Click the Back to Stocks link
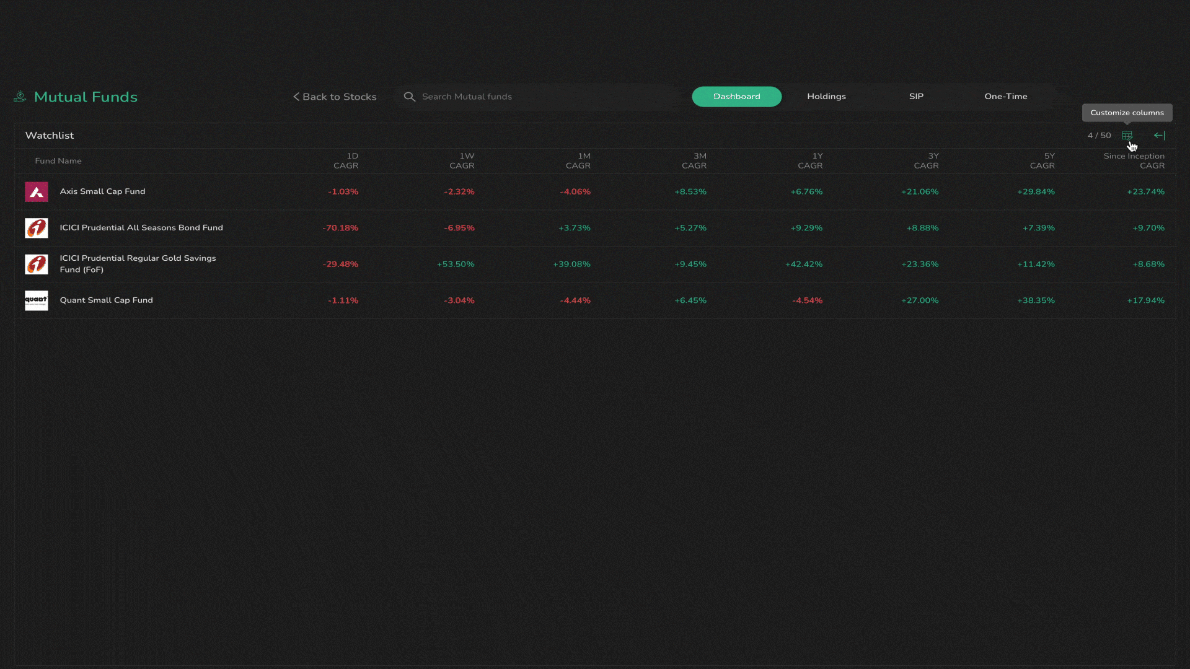The width and height of the screenshot is (1190, 669). point(339,97)
